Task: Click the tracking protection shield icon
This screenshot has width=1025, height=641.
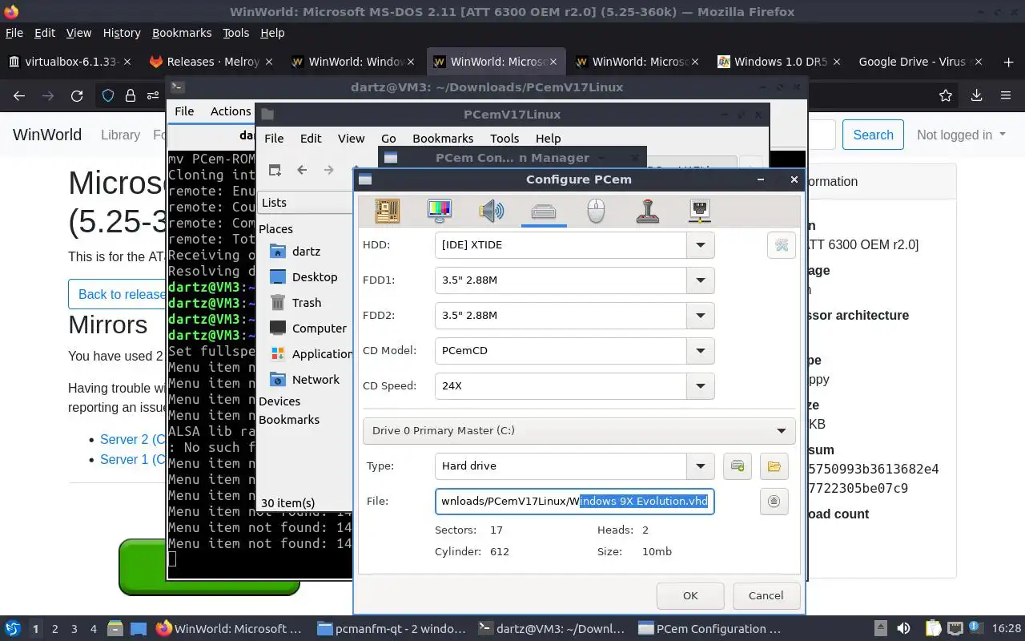Action: pyautogui.click(x=108, y=96)
